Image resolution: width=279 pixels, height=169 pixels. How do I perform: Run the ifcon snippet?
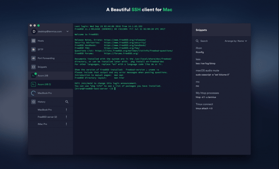pos(221,50)
